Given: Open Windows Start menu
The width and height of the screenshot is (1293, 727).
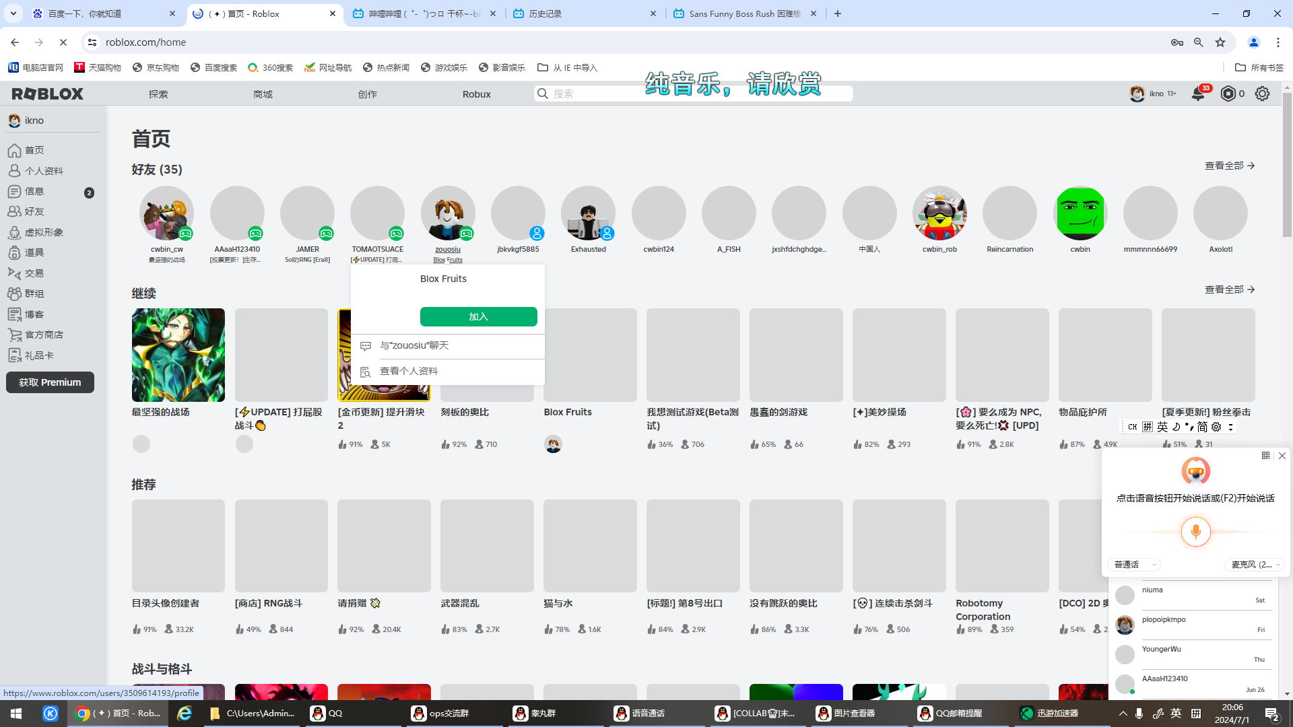Looking at the screenshot, I should click(x=16, y=714).
